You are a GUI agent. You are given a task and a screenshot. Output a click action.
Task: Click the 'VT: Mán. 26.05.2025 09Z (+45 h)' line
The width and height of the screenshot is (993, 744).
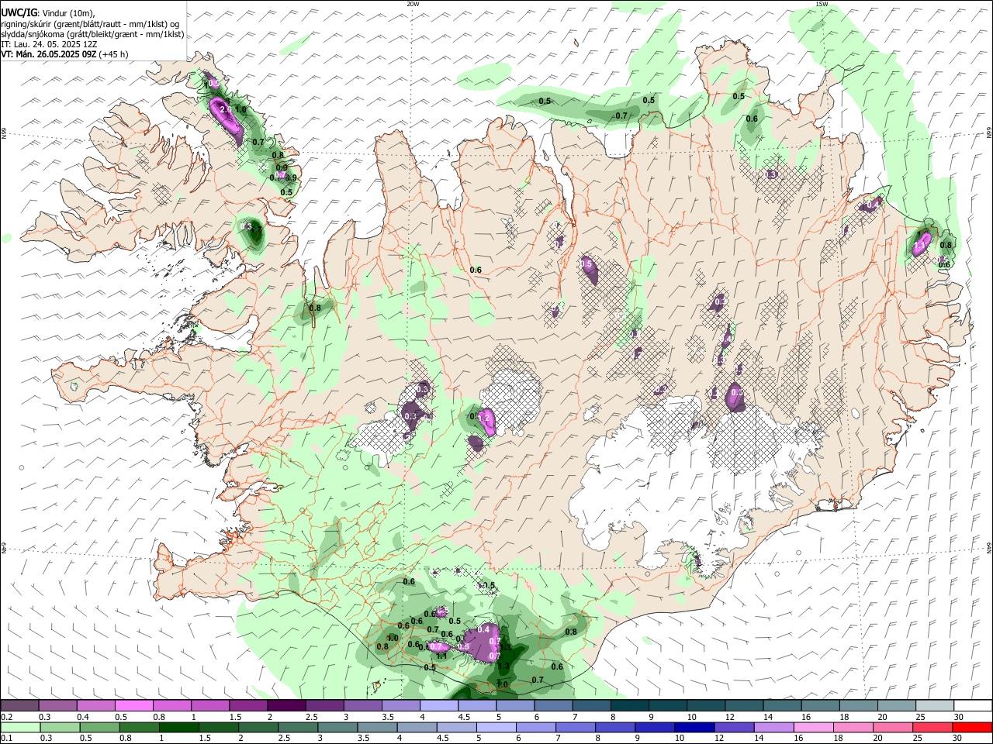64,54
